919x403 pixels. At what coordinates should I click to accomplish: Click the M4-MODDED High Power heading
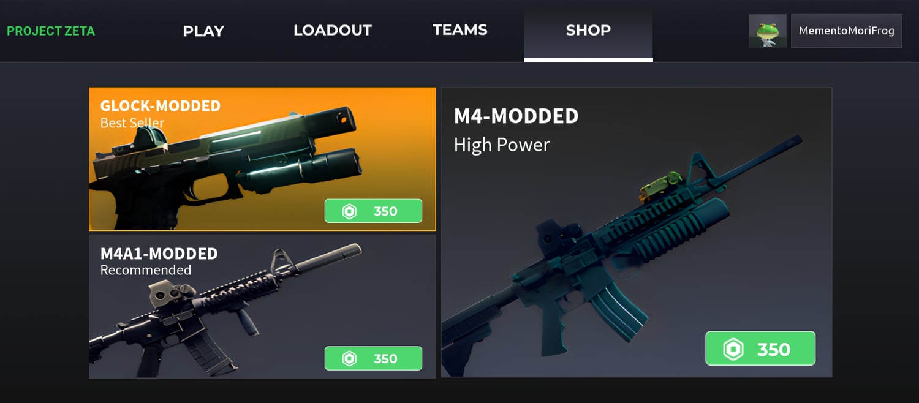(516, 130)
